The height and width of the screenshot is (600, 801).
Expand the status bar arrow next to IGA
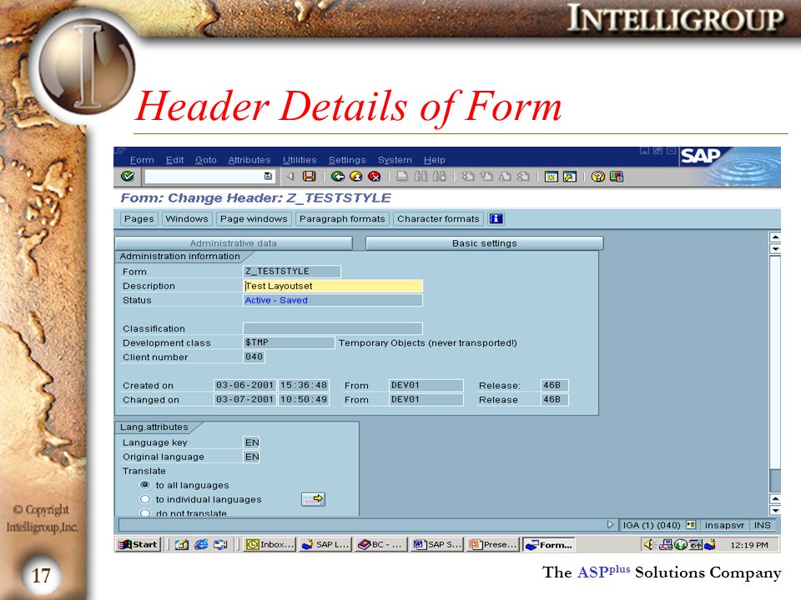pyautogui.click(x=610, y=524)
